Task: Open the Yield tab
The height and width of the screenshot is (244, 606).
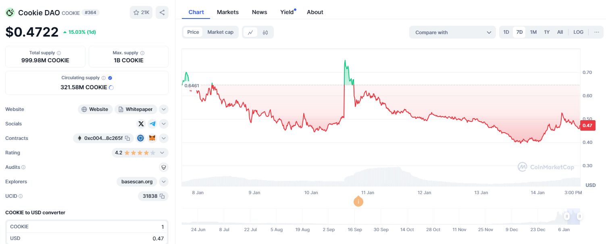Action: click(286, 12)
